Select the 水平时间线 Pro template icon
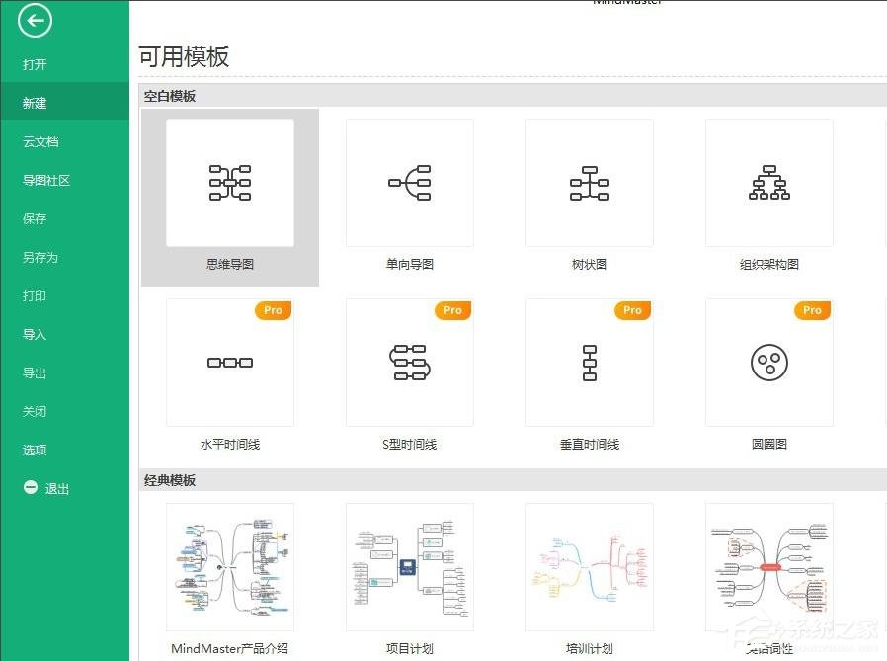Image resolution: width=887 pixels, height=661 pixels. point(229,362)
